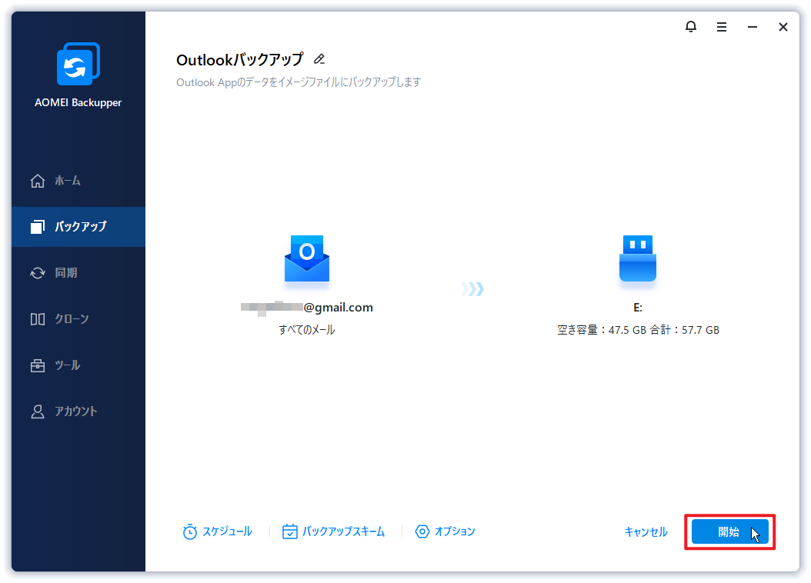Click the pencil edit icon beside the Outlookバックアップ title
The width and height of the screenshot is (811, 583).
click(319, 59)
